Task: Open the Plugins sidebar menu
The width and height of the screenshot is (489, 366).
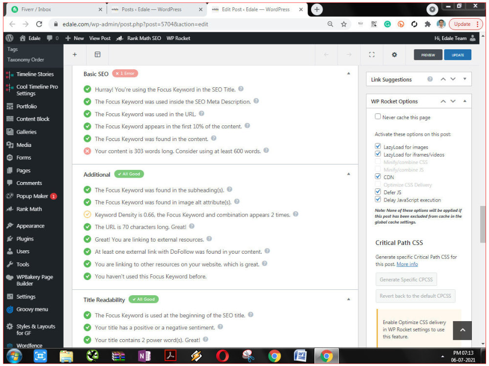Action: 25,239
